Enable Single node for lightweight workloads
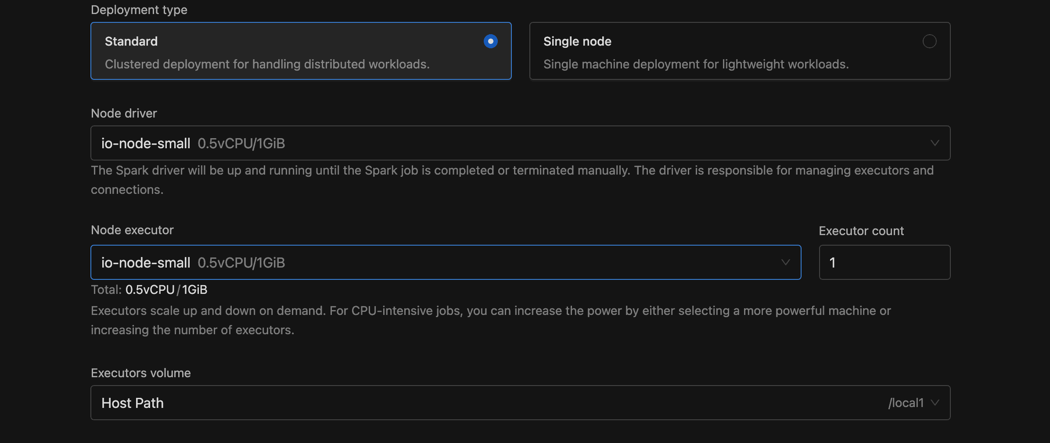The image size is (1050, 443). point(739,51)
